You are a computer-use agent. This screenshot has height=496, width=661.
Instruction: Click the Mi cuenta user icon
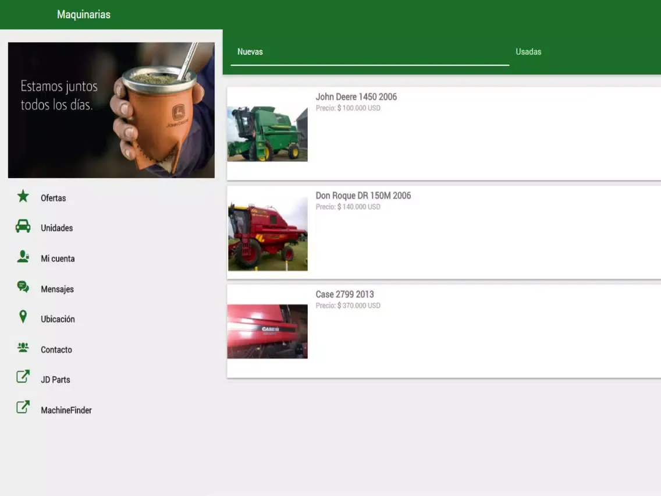[23, 257]
